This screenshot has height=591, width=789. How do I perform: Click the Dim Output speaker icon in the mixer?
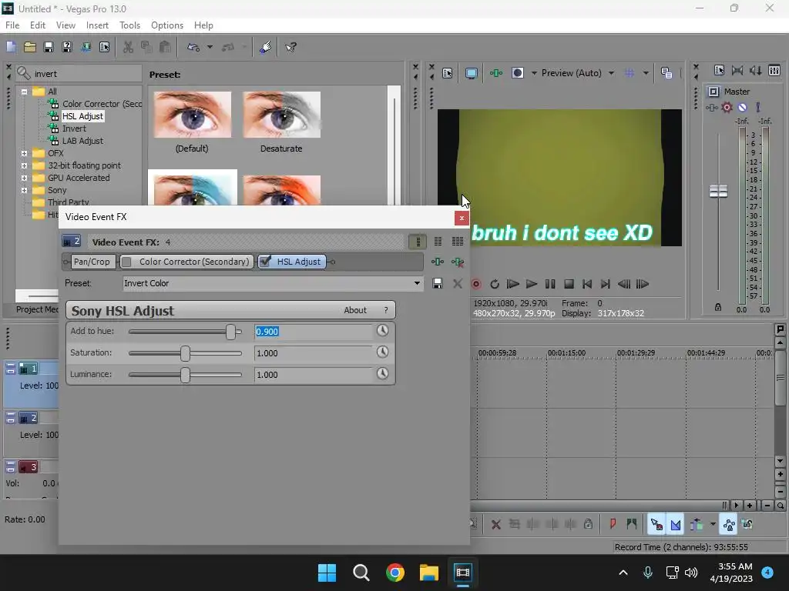pos(756,70)
